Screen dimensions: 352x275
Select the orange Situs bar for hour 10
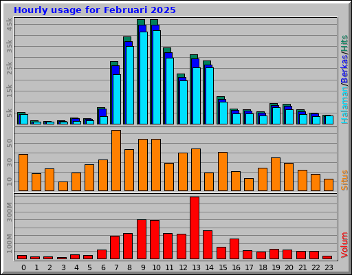click(x=156, y=165)
